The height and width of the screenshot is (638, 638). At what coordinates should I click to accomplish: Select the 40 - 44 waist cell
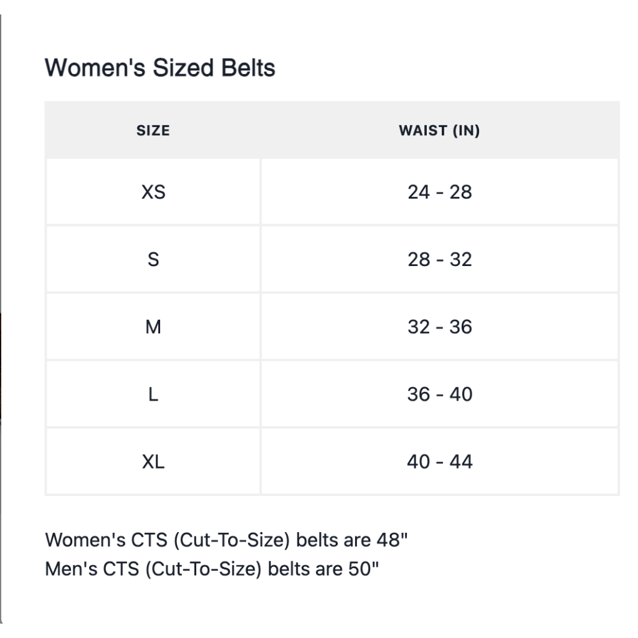click(439, 462)
